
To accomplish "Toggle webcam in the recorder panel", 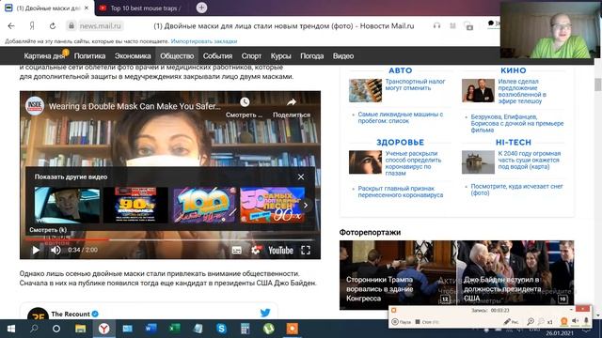I will point(564,321).
